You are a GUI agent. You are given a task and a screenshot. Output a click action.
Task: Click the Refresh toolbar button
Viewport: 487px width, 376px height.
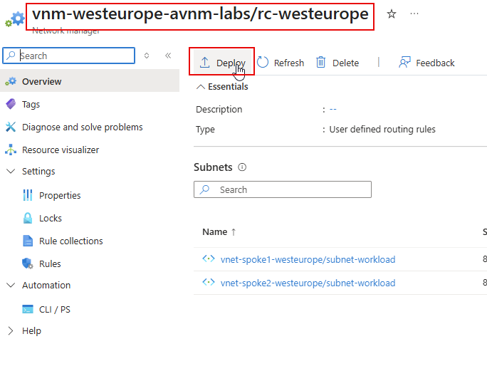[281, 63]
